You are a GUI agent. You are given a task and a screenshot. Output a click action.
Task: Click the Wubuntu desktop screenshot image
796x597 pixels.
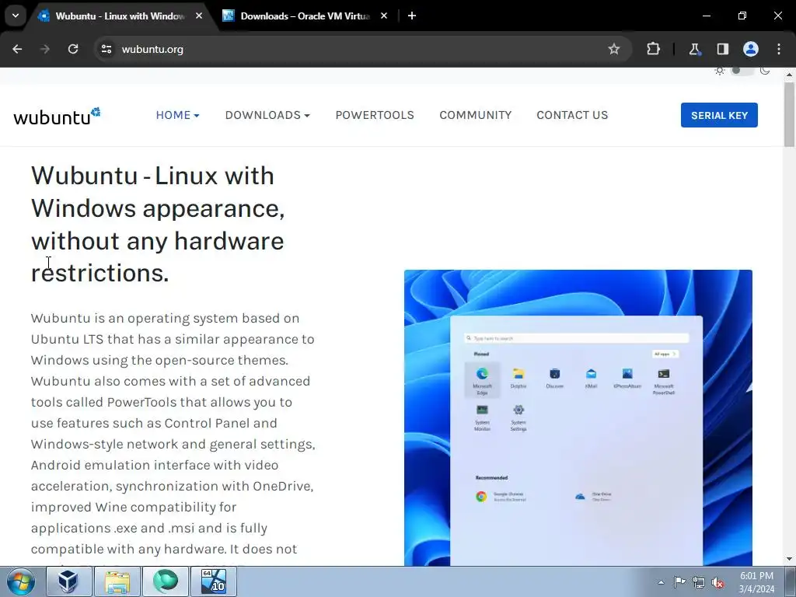578,417
